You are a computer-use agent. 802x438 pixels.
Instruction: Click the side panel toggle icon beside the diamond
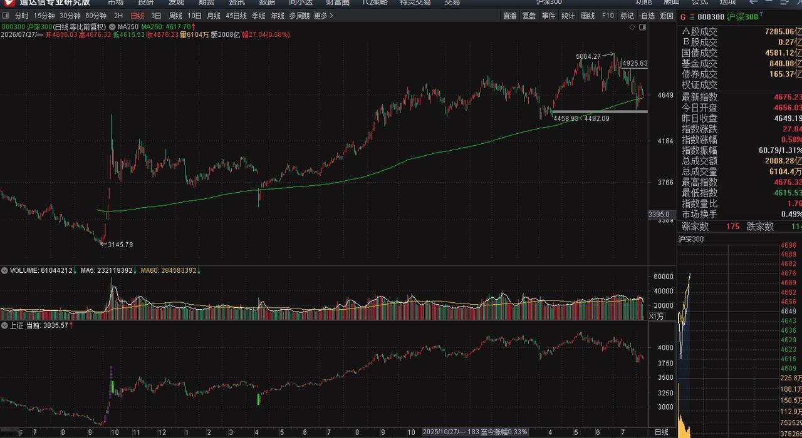pyautogui.click(x=642, y=27)
